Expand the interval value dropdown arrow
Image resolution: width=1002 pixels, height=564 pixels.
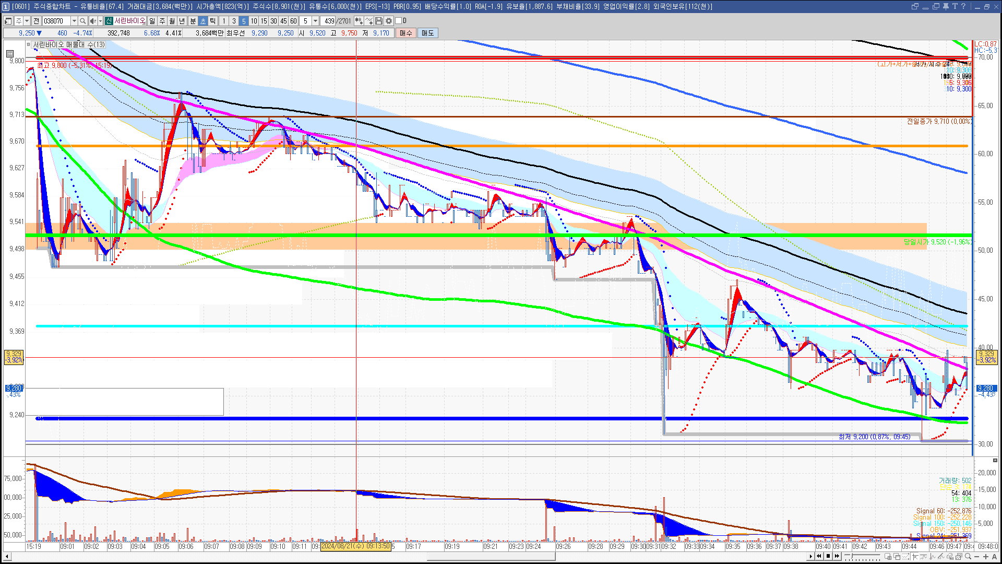click(315, 21)
